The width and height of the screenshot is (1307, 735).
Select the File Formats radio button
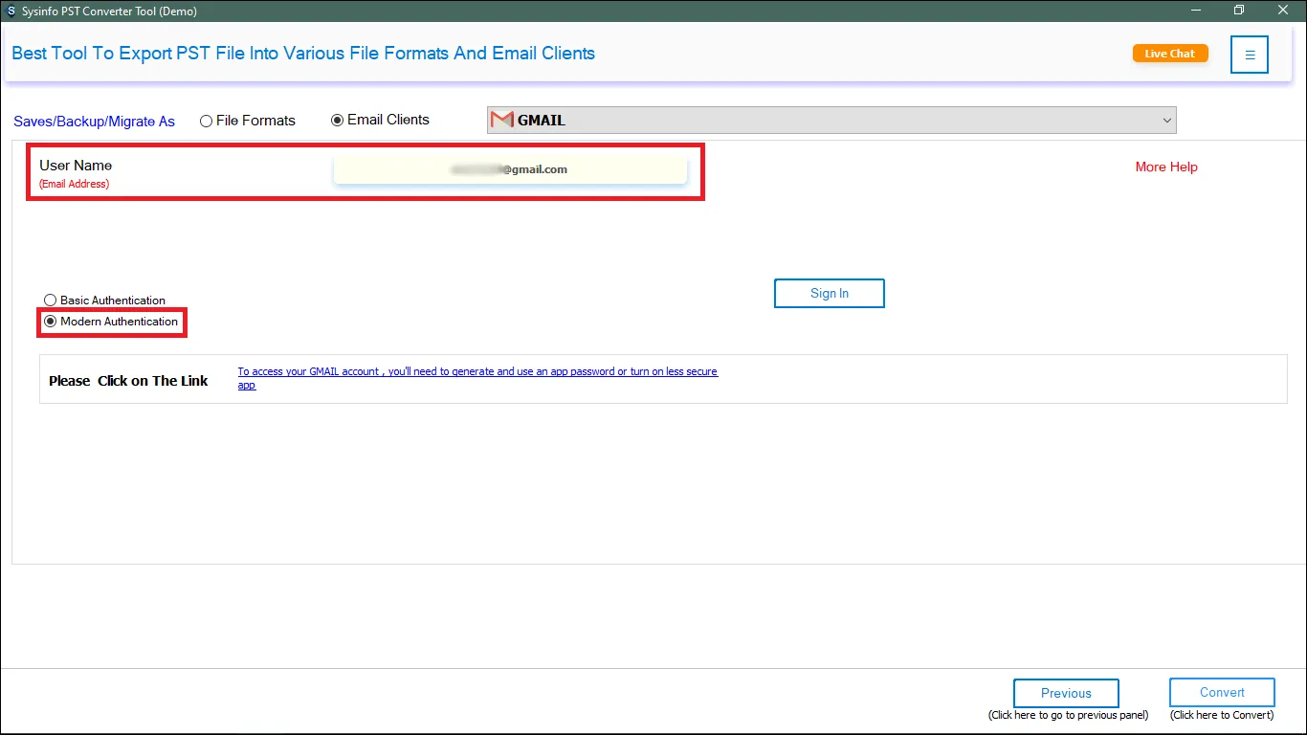pyautogui.click(x=206, y=121)
